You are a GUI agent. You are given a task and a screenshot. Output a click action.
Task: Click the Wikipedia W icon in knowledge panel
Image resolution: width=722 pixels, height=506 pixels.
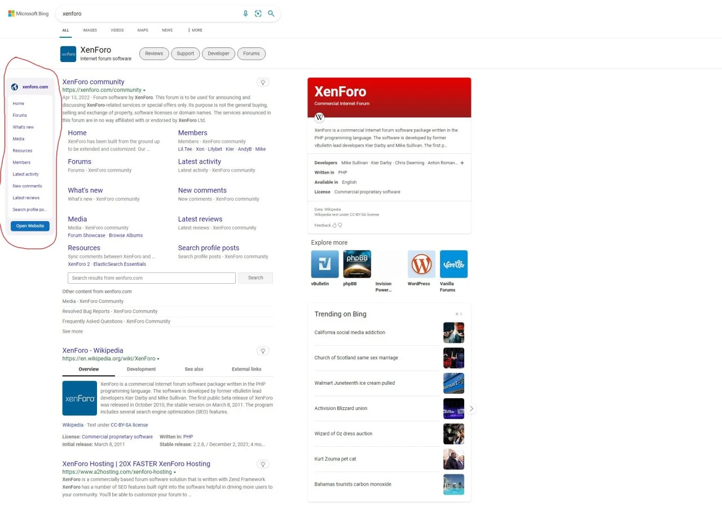pos(319,117)
